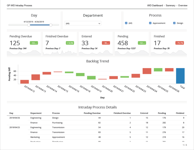Click the red -75.7% badge on Finished card
The height and width of the screenshot is (150, 194).
click(180, 43)
